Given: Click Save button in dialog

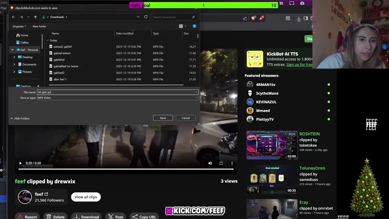Looking at the screenshot, I should pos(163,118).
